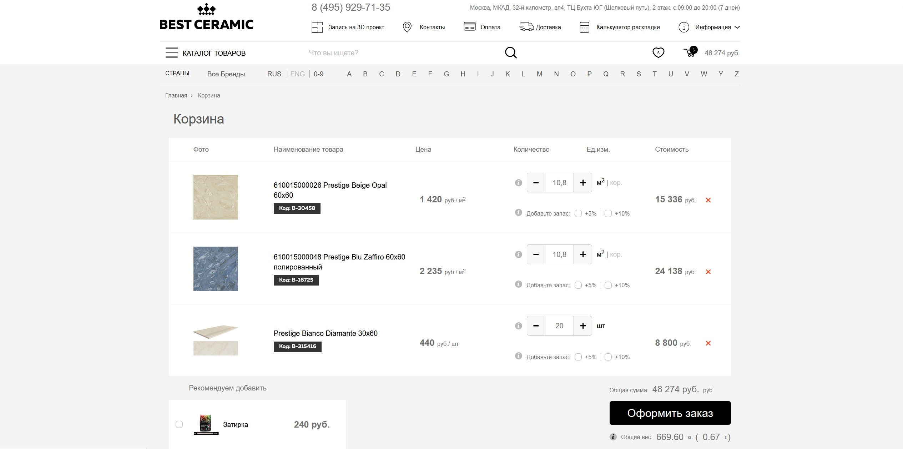Decrease Bianco Diamante quantity with minus

(536, 326)
